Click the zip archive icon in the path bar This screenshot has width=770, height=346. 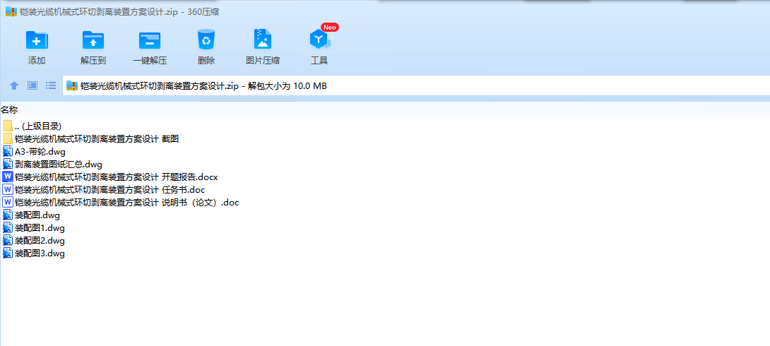pyautogui.click(x=72, y=86)
